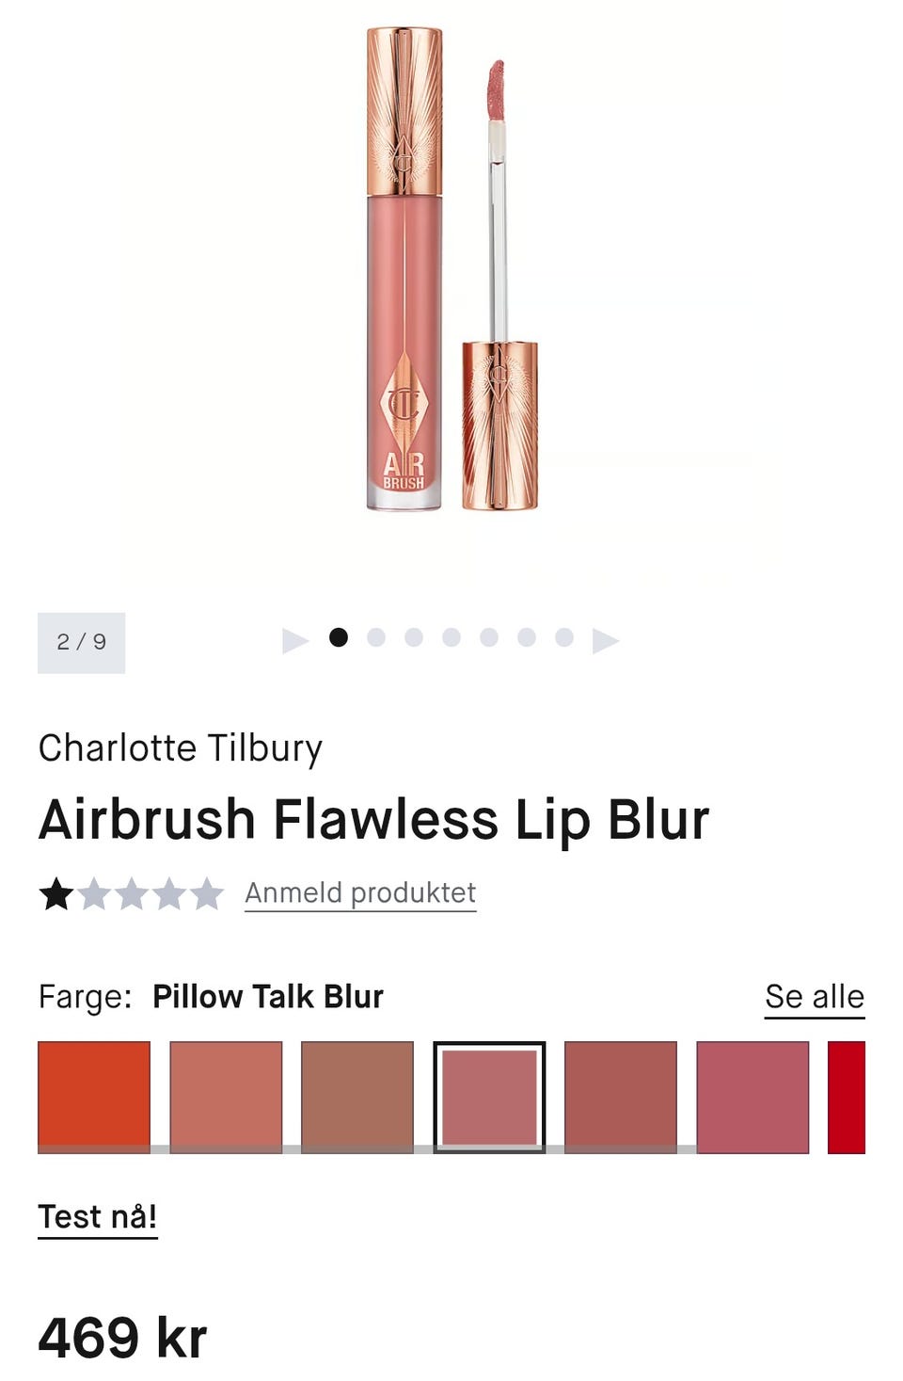This screenshot has width=903, height=1381.
Task: Jump to the last carousel dot
Action: 564,637
